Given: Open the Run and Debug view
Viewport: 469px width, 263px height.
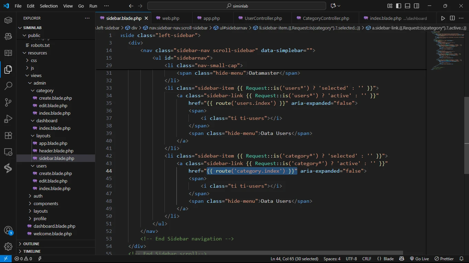Looking at the screenshot, I should click(x=8, y=119).
